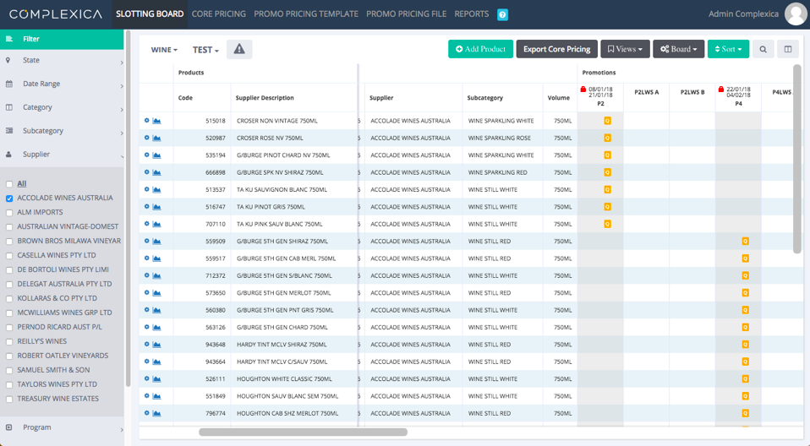The image size is (810, 446).
Task: Click the Code column header
Action: (x=185, y=98)
